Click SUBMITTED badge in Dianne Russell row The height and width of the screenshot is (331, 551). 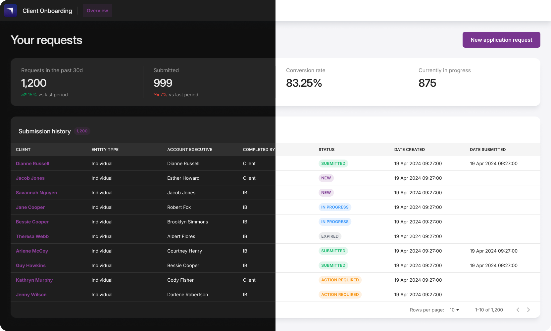[333, 164]
